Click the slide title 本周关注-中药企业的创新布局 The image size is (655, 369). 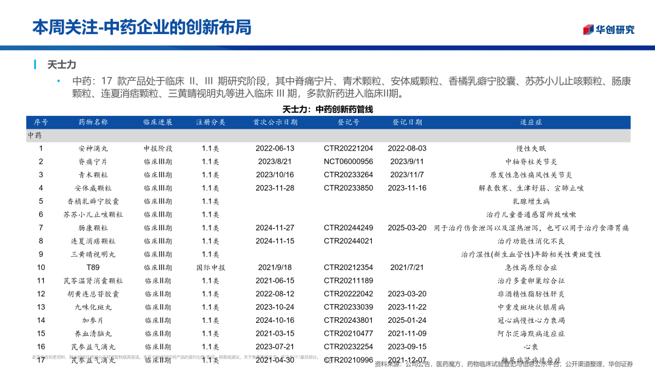point(141,27)
